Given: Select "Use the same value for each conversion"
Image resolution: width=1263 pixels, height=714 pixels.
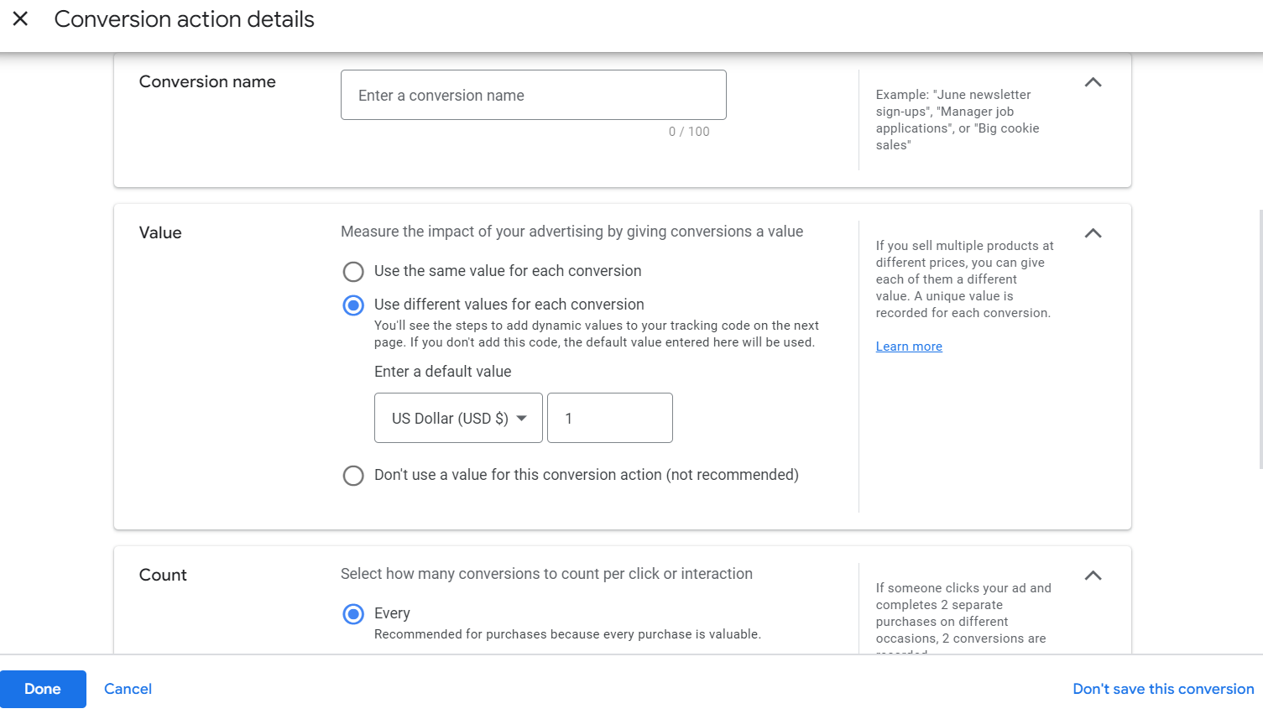Looking at the screenshot, I should 353,271.
